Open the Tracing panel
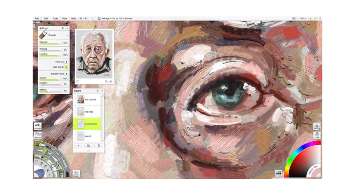342x195 pixels. pyautogui.click(x=317, y=126)
